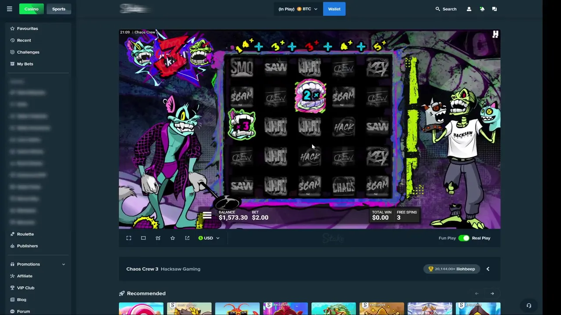Click the Challenges target icon in sidebar
561x315 pixels.
click(x=12, y=52)
